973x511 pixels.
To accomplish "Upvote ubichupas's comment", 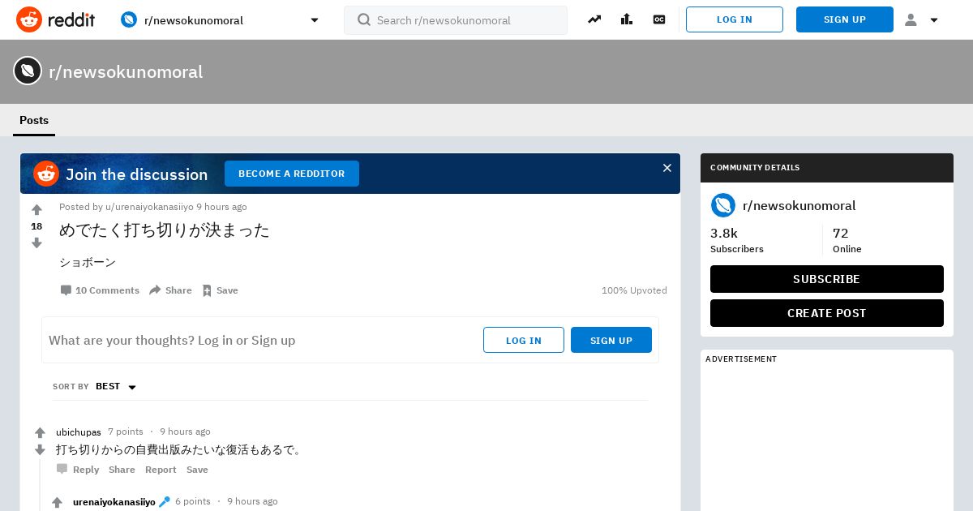I will pos(40,433).
